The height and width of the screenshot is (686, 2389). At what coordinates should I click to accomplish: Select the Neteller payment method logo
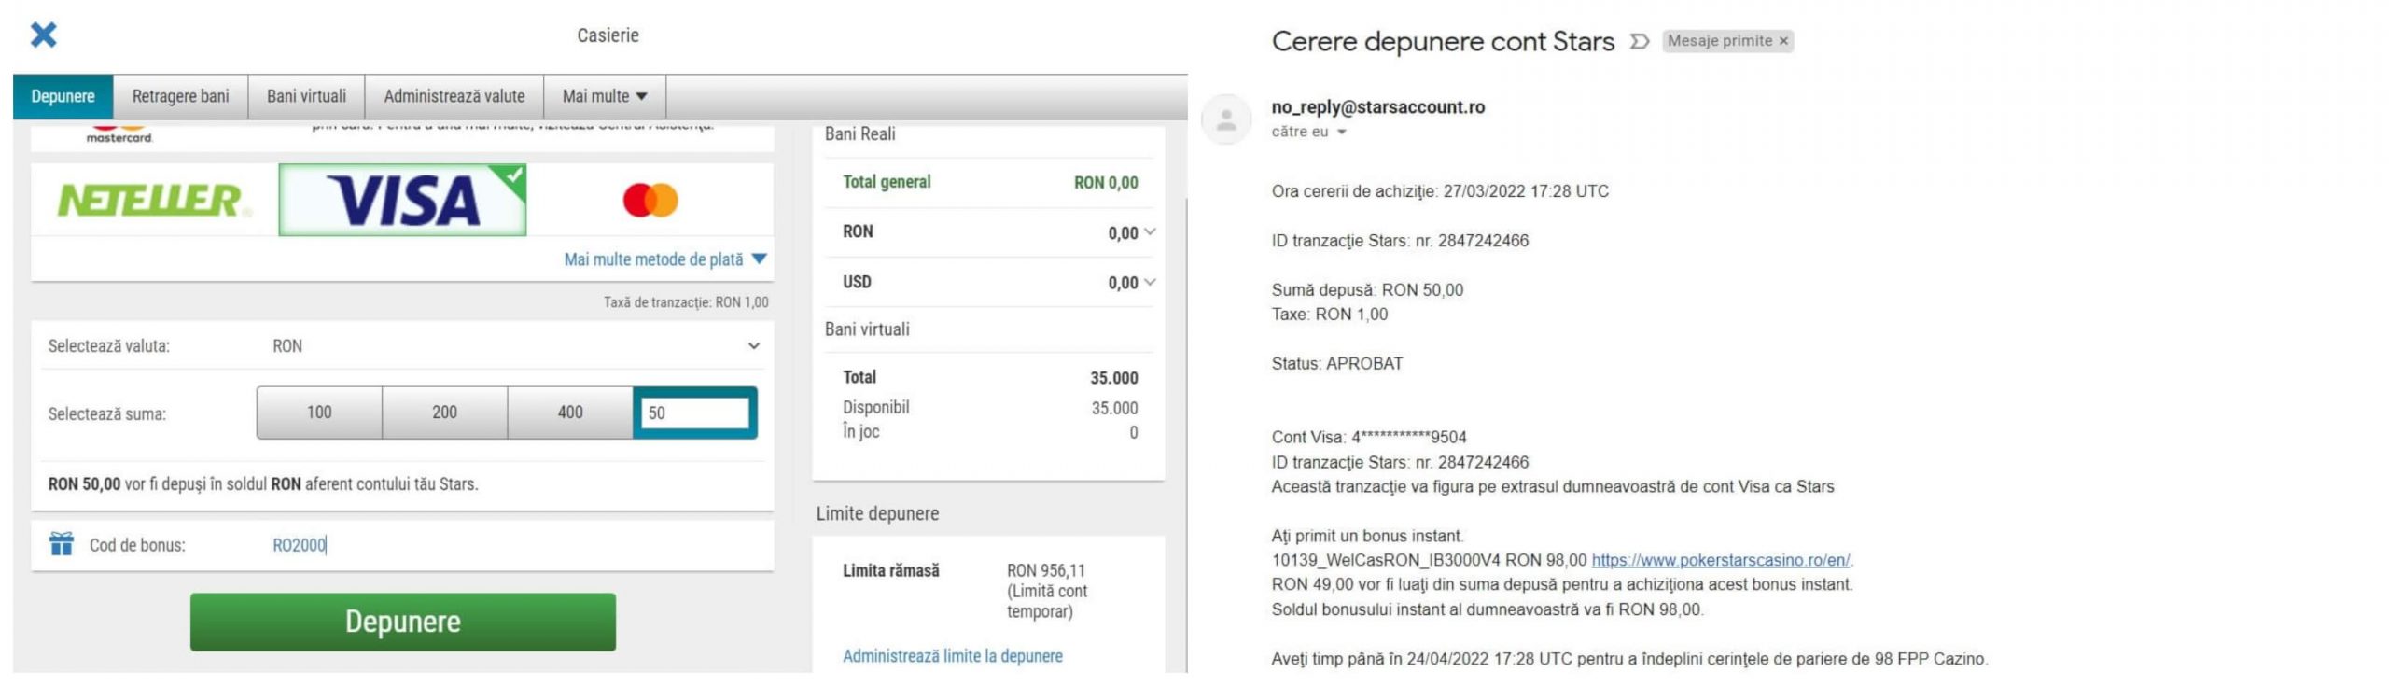[x=154, y=200]
